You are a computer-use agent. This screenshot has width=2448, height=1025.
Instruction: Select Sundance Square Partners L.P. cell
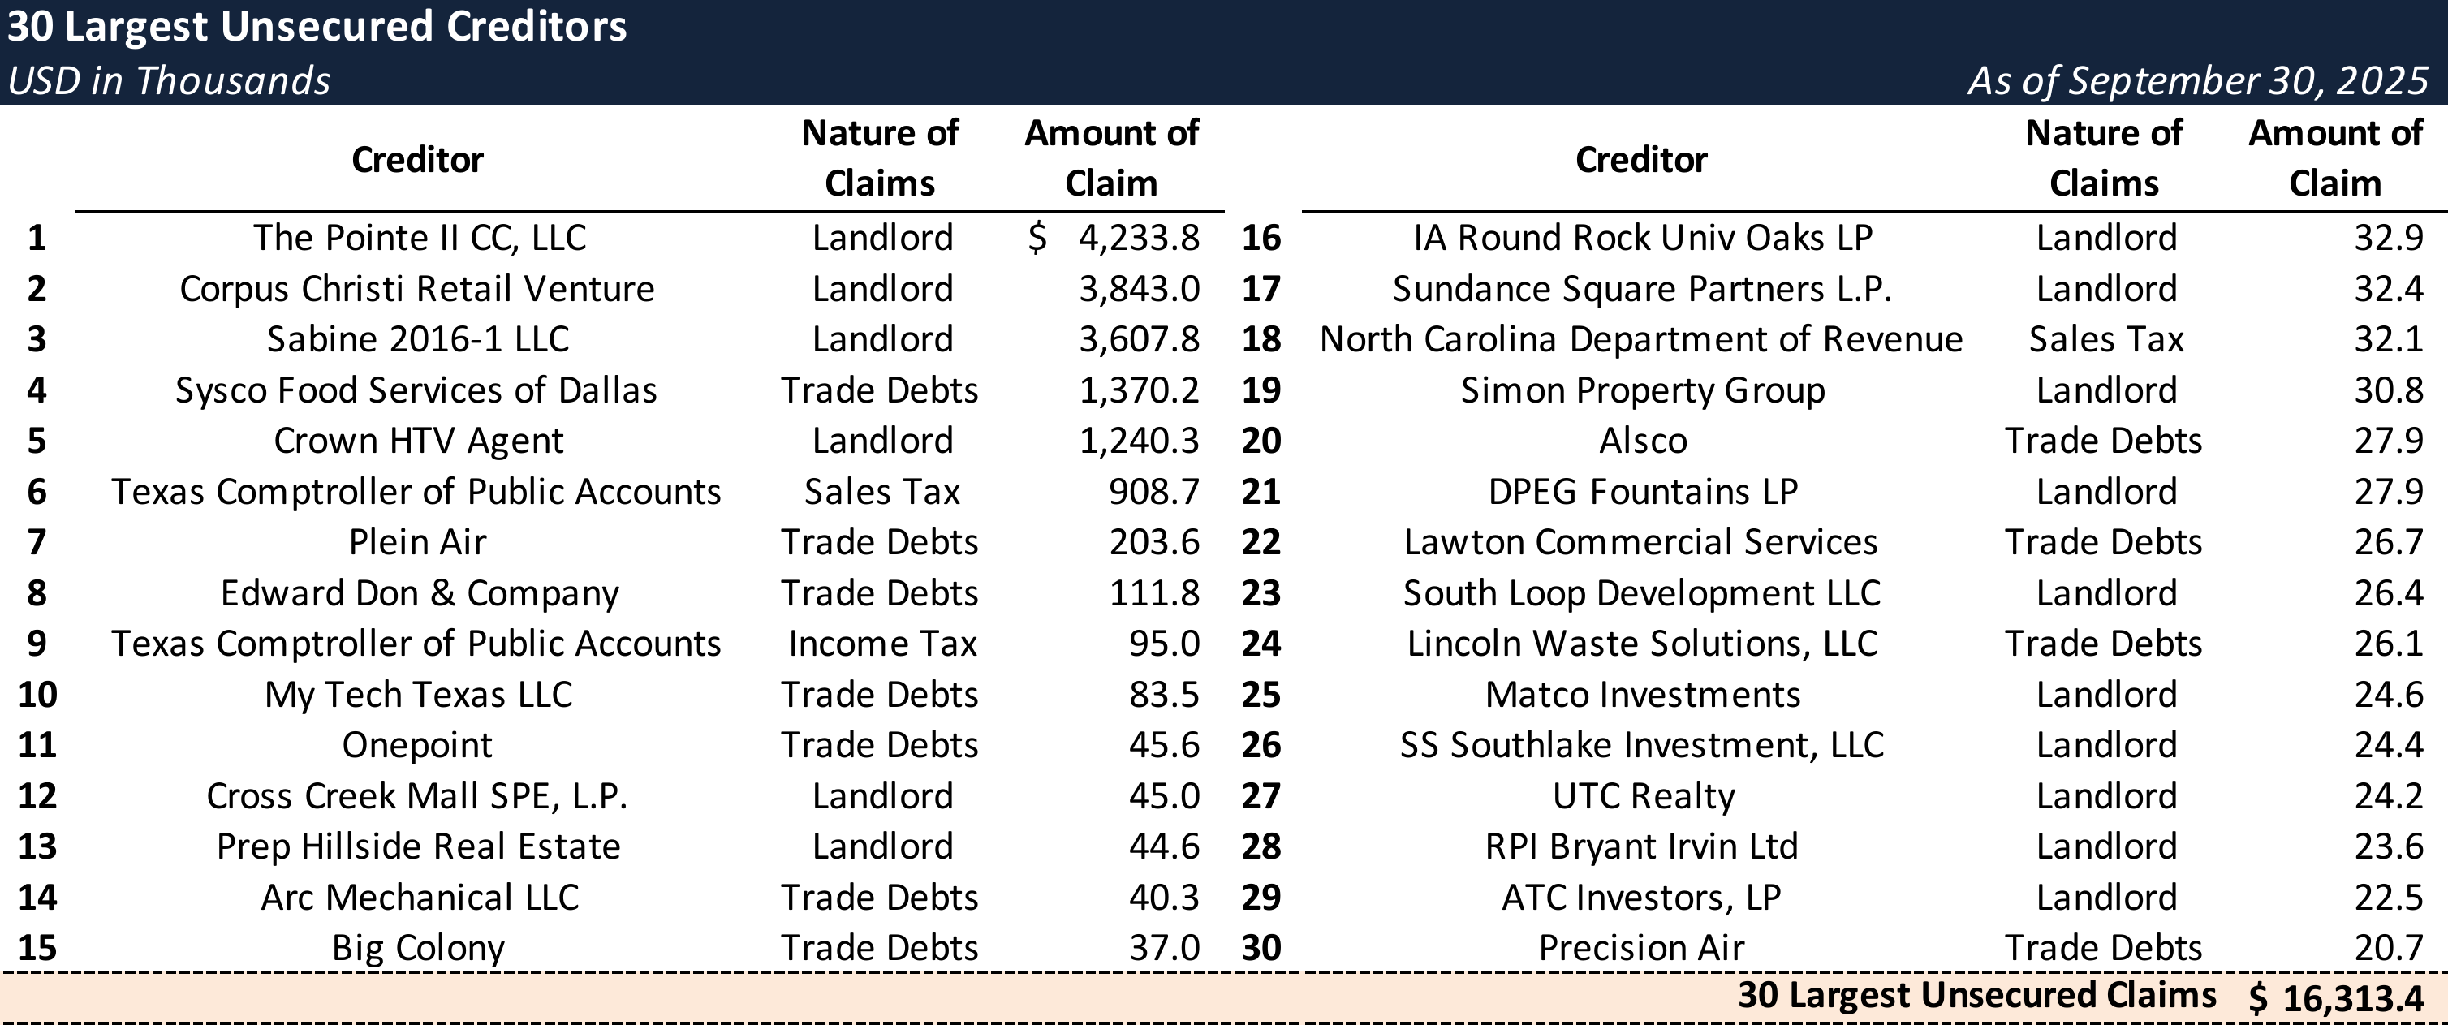(x=1642, y=289)
